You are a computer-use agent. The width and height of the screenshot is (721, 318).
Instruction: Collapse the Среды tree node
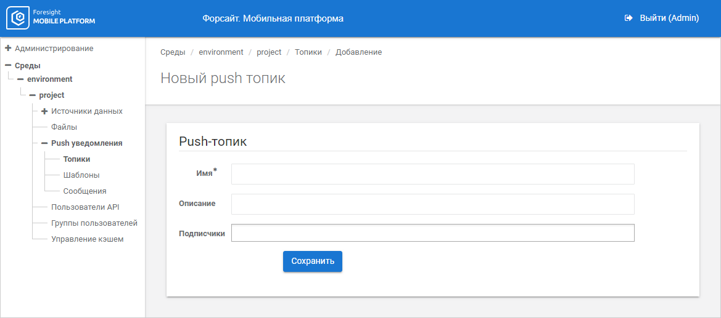click(x=8, y=65)
